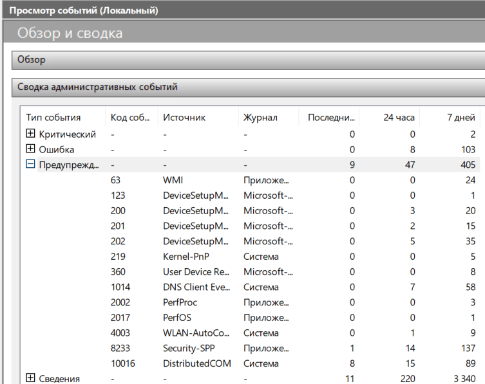Collapse Сводка административных событий section header
The width and height of the screenshot is (485, 384).
[248, 87]
